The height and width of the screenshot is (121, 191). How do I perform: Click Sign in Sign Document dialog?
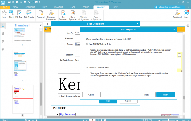[108, 101]
